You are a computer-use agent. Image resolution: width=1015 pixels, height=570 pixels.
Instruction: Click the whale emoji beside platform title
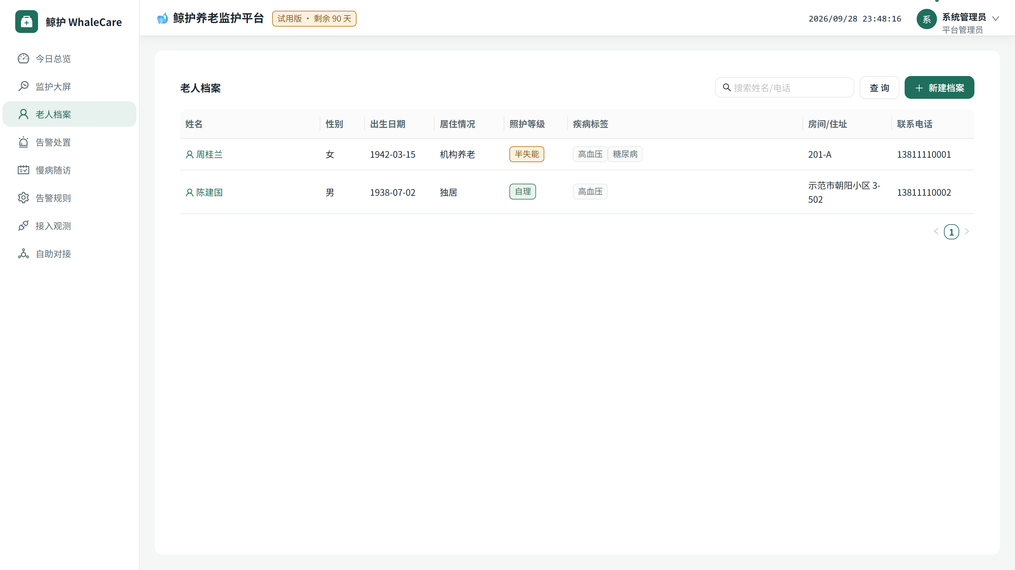pyautogui.click(x=162, y=18)
